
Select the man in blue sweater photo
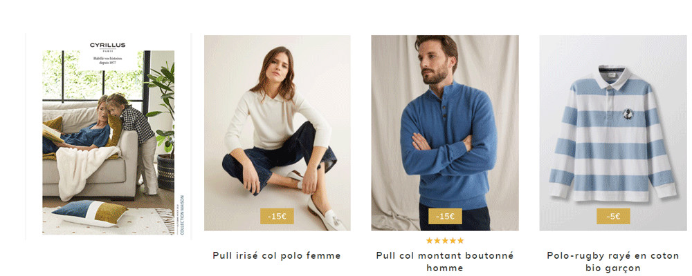tap(445, 133)
